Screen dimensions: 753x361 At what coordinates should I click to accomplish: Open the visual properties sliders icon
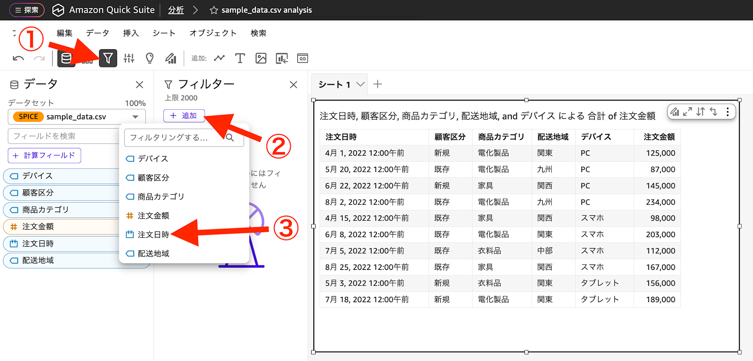(x=129, y=58)
